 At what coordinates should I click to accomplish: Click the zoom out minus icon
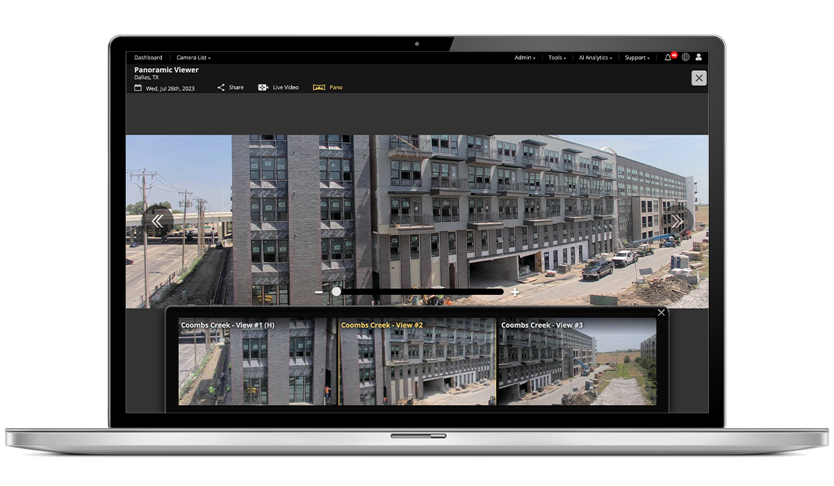point(319,292)
